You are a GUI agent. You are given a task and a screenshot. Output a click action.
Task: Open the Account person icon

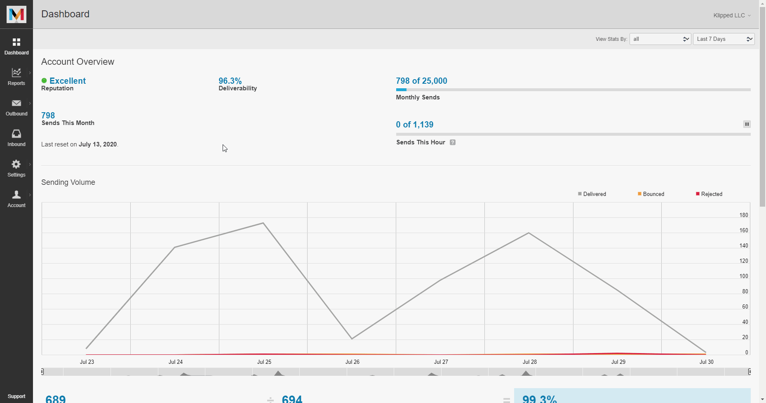tap(16, 198)
